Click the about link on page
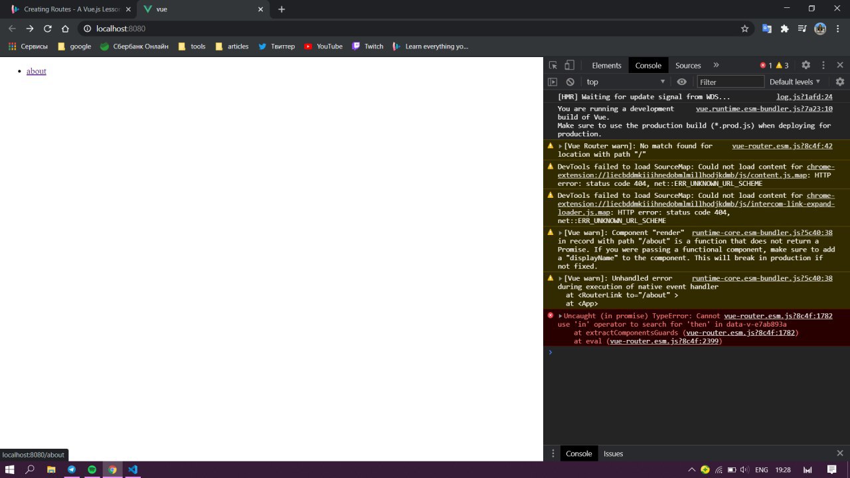850x478 pixels. [37, 71]
